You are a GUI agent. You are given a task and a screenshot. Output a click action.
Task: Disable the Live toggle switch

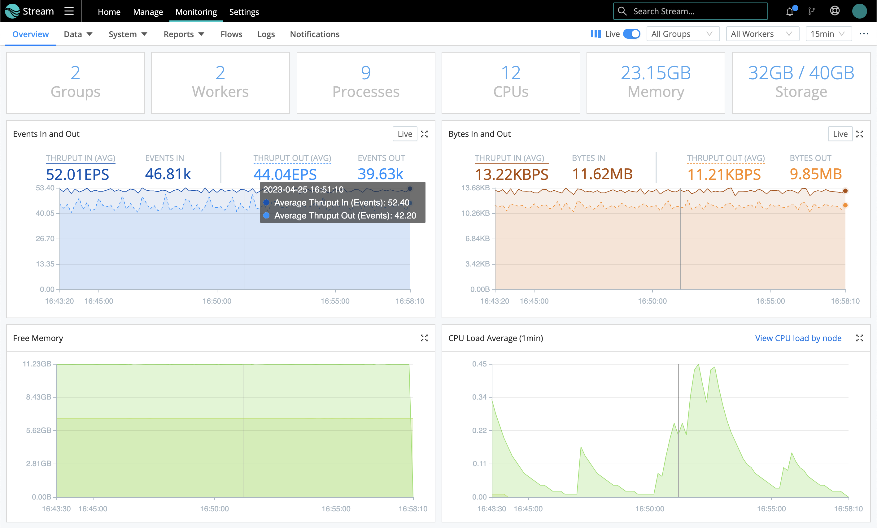click(x=632, y=34)
